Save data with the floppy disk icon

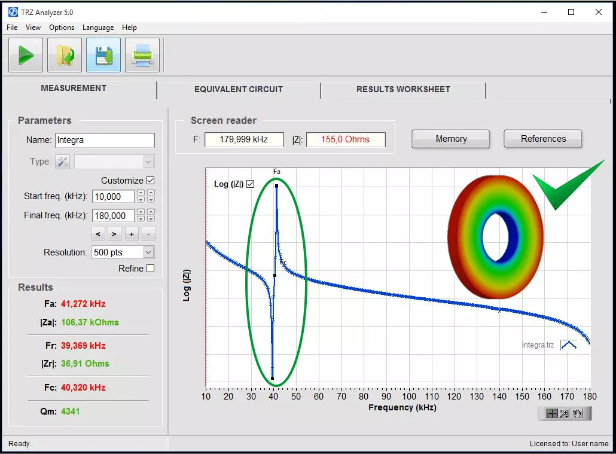coord(103,55)
